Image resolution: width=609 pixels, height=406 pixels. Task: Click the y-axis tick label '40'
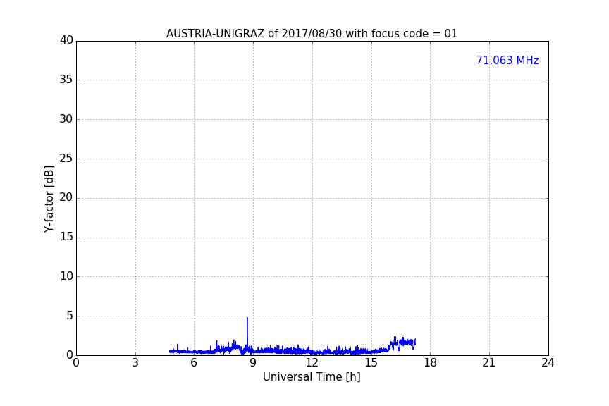(x=66, y=40)
